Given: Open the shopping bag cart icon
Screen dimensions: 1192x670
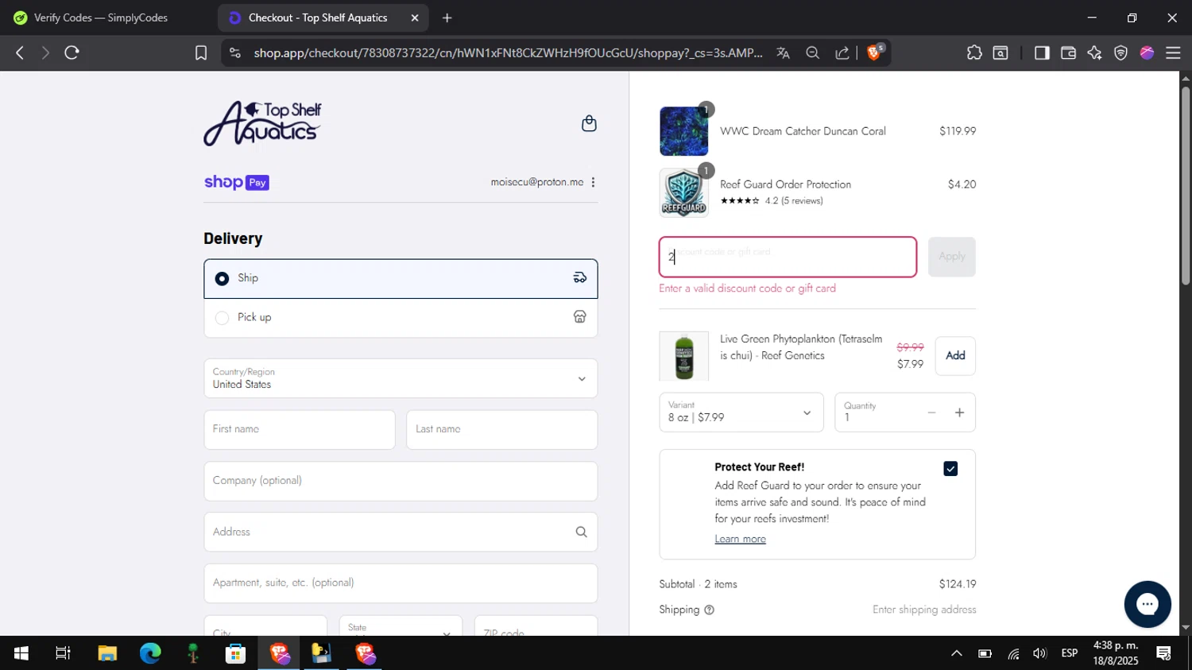Looking at the screenshot, I should 589,123.
